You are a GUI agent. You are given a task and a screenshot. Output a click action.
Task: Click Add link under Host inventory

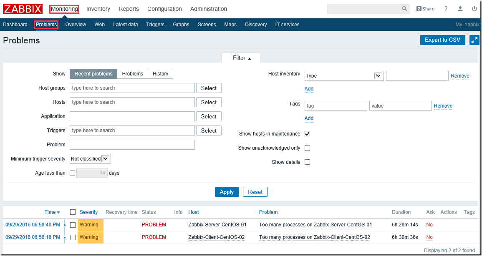[x=309, y=89]
